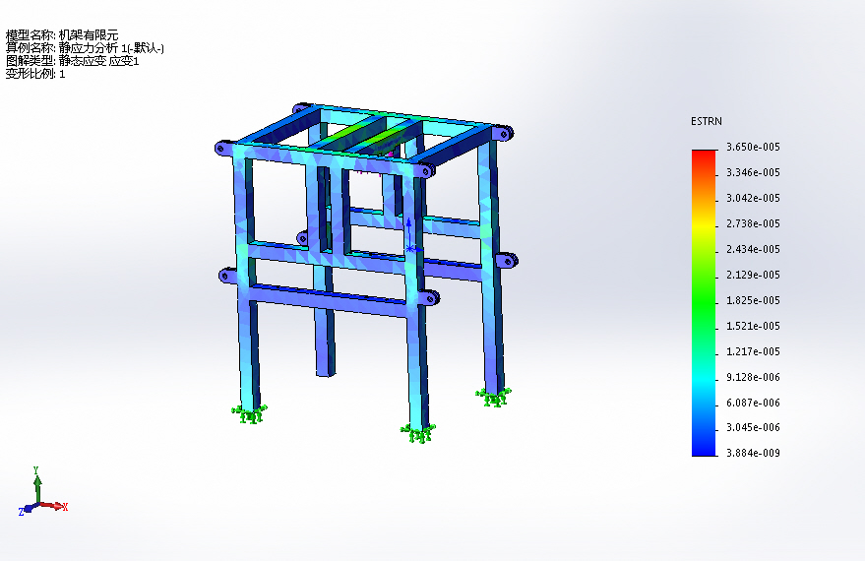Click legend value 2.434e-005

point(753,249)
